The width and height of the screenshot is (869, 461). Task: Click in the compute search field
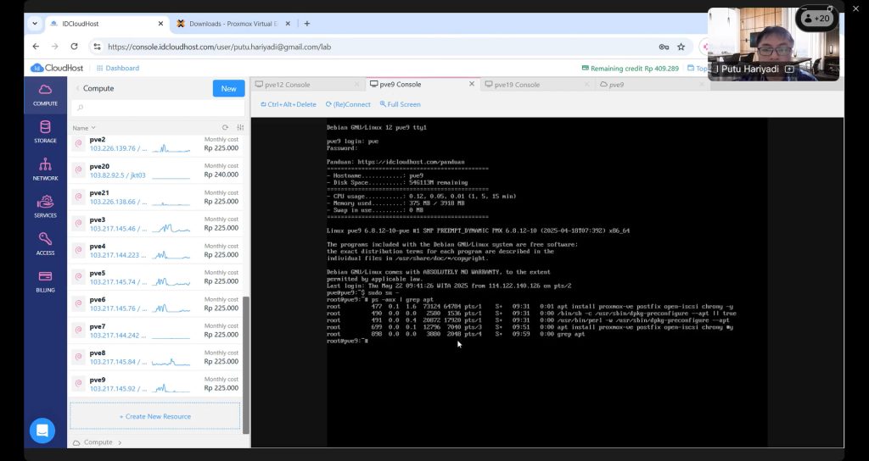pyautogui.click(x=157, y=108)
